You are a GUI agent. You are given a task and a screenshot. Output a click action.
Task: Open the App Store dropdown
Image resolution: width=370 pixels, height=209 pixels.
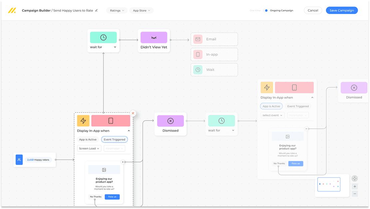[141, 10]
